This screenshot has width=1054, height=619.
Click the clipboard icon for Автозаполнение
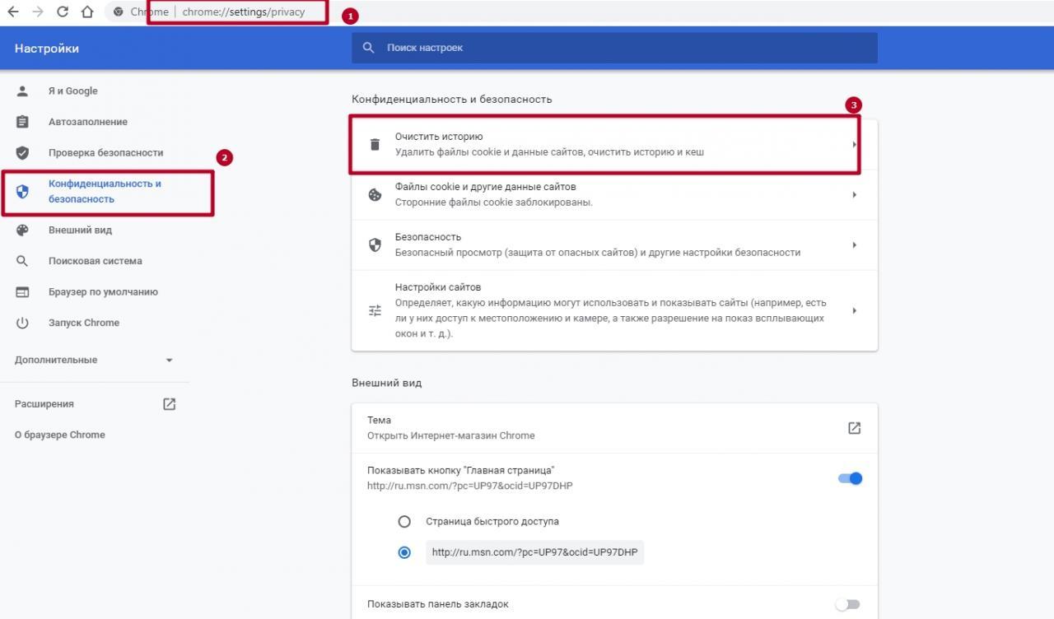(22, 122)
